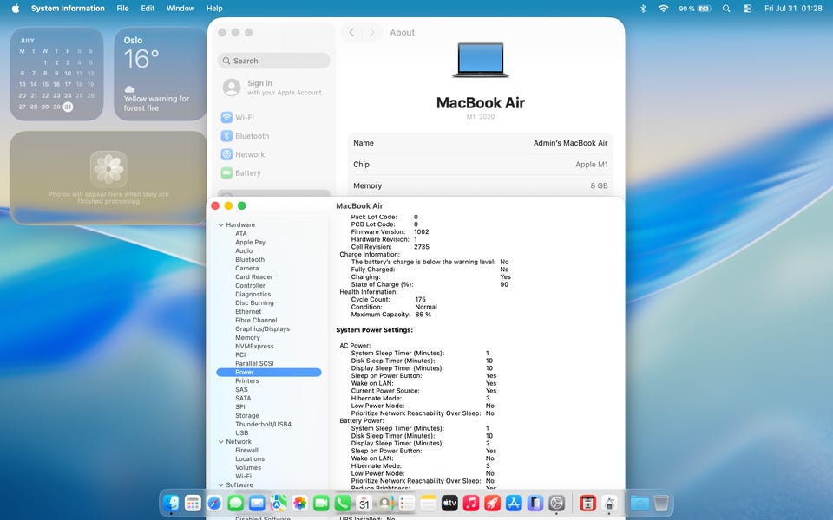833x520 pixels.
Task: Open FaceTime app in Dock
Action: tap(321, 503)
